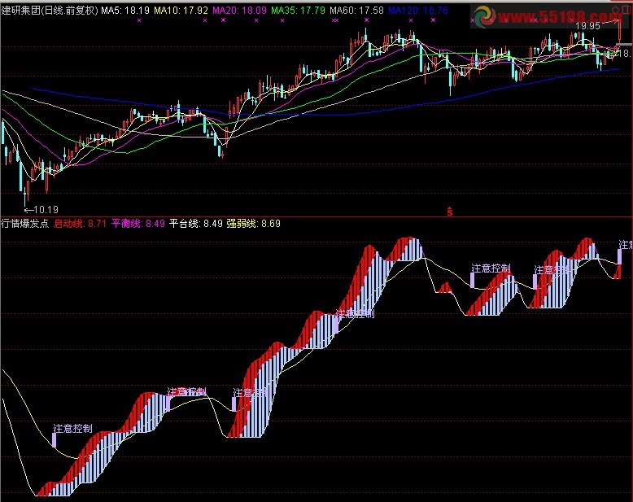Click the 19.95 high-price annotation
This screenshot has width=633, height=502.
click(587, 26)
